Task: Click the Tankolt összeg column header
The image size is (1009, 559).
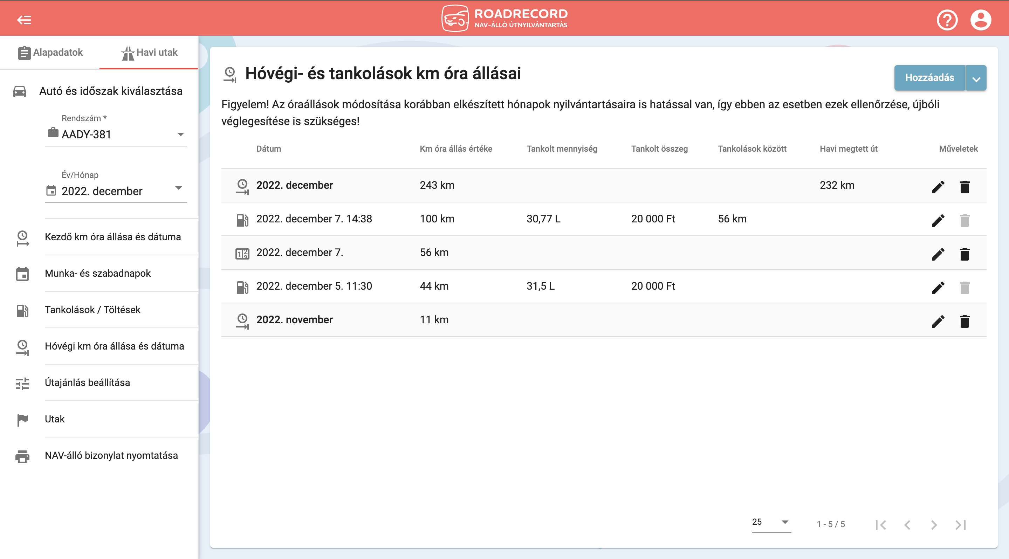Action: pyautogui.click(x=659, y=149)
